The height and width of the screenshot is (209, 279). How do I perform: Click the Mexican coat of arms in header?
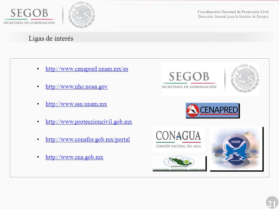point(82,15)
